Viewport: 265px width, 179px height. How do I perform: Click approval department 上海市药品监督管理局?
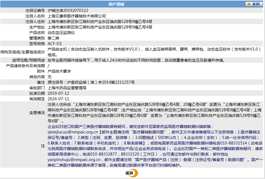67,88
